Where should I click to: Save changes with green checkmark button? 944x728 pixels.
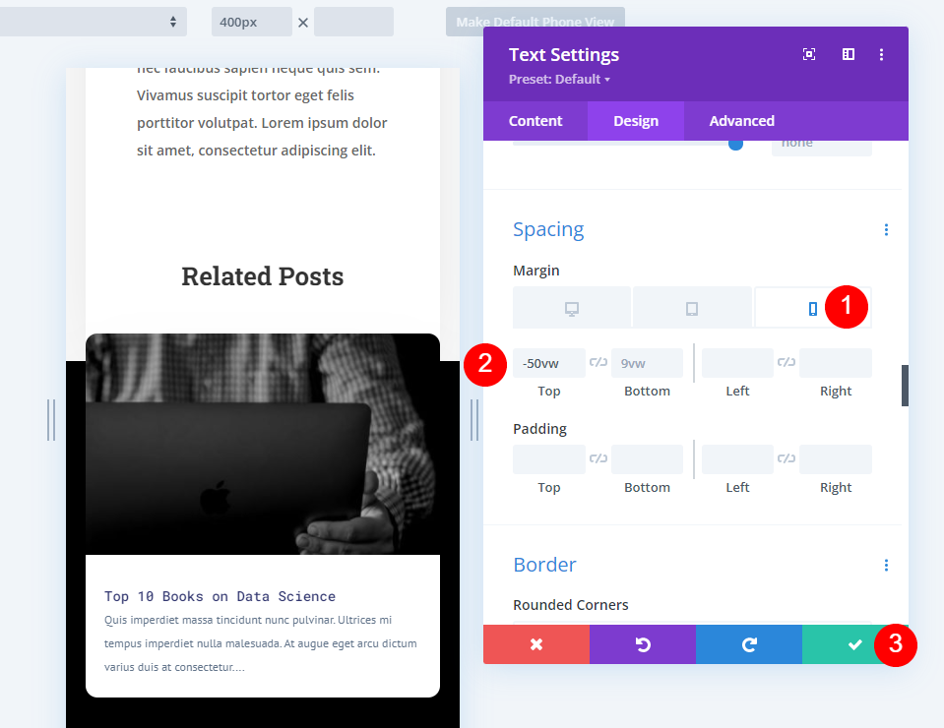tap(854, 644)
